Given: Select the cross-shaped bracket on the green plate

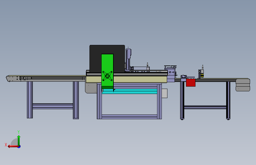Looking at the screenshot, I should click(107, 76).
